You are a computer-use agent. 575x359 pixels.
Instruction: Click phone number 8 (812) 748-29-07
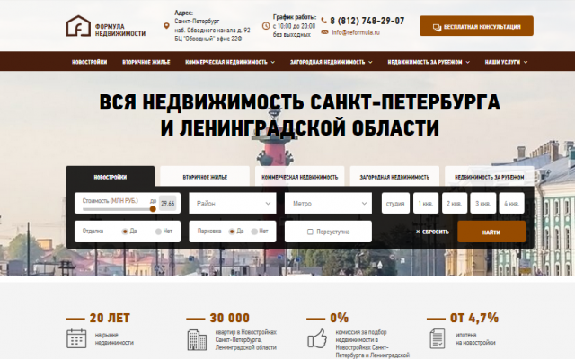tap(367, 21)
